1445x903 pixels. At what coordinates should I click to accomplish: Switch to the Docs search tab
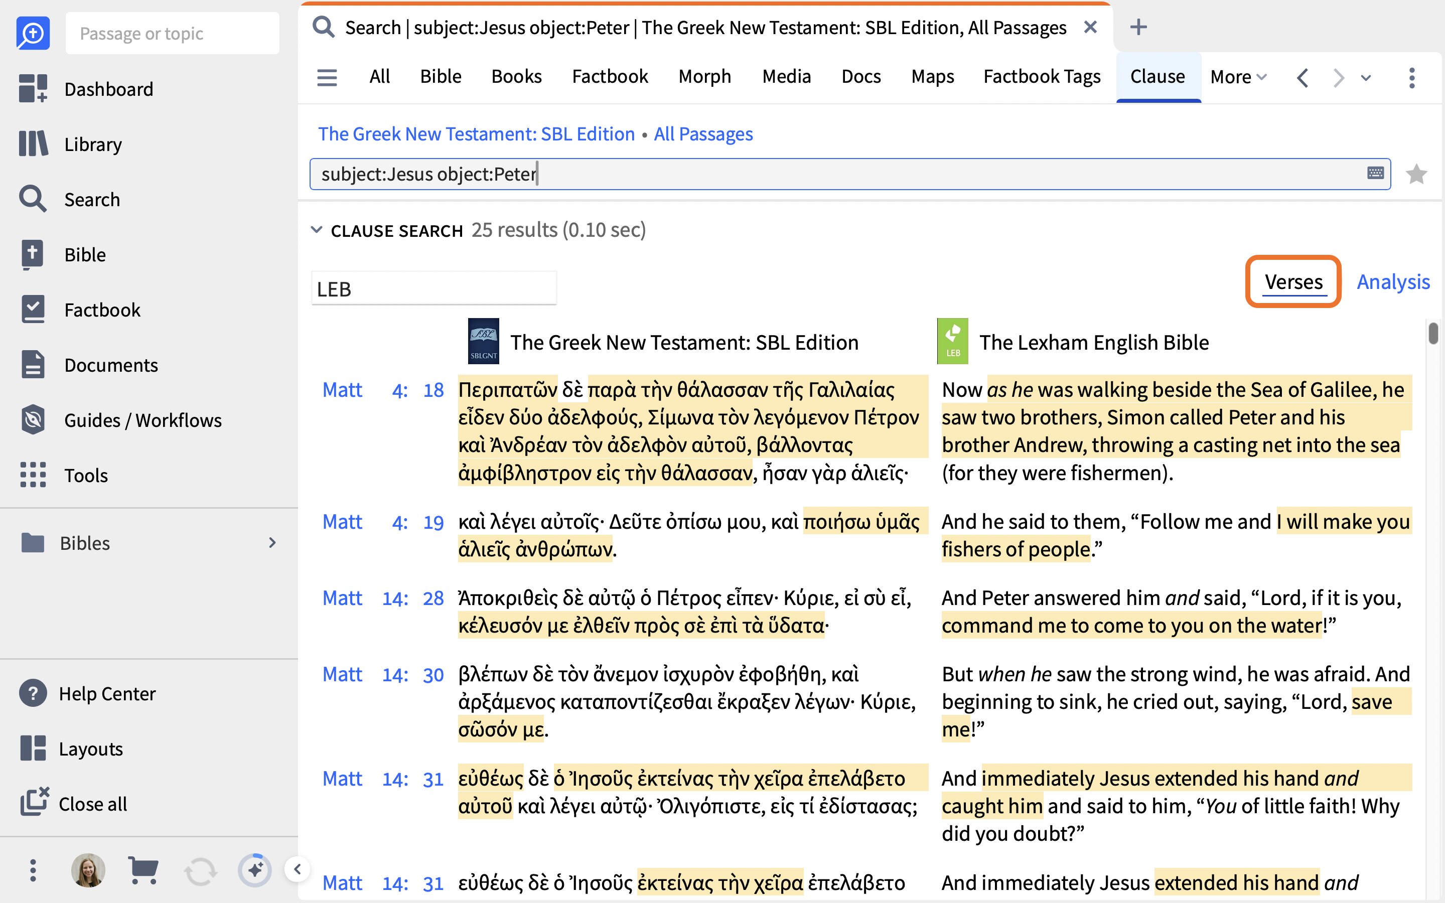(x=861, y=76)
